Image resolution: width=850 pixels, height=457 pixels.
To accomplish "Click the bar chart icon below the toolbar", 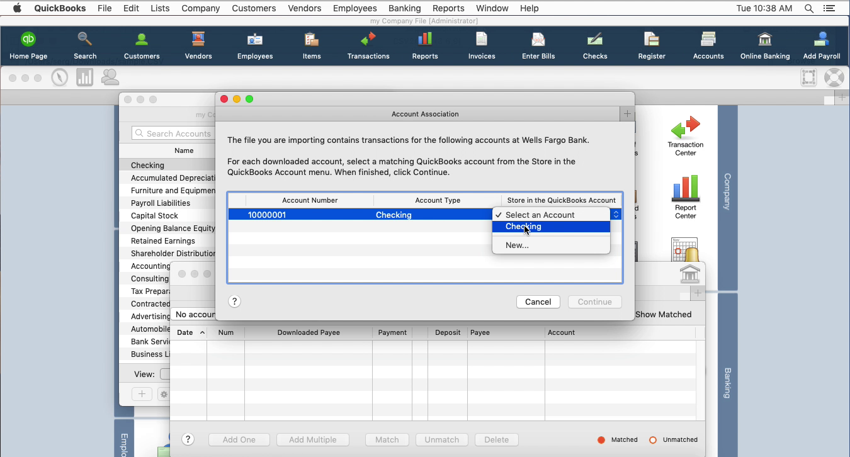I will [x=84, y=77].
